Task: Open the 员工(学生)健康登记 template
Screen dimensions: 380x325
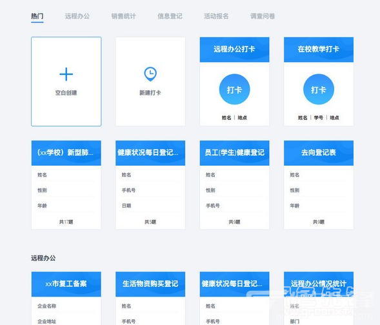Action: click(234, 153)
